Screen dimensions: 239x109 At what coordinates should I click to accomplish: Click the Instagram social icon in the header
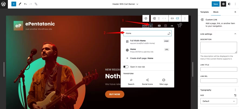tap(165, 26)
